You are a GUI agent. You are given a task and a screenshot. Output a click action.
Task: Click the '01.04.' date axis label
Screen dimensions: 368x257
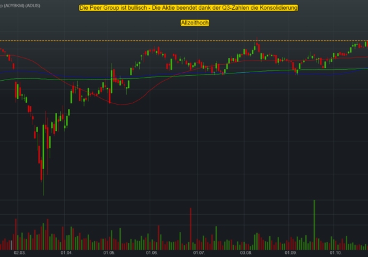click(x=67, y=253)
